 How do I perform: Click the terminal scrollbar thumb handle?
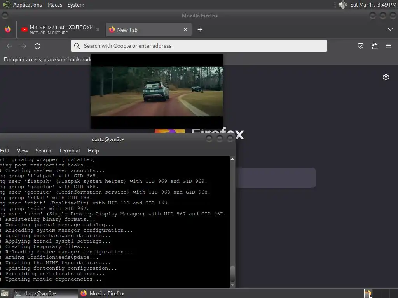(232, 274)
